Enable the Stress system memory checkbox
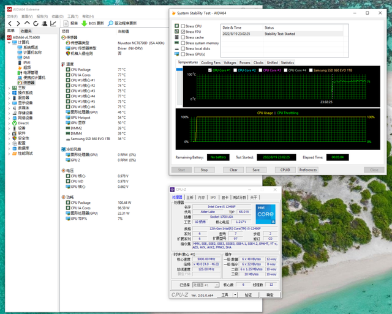The image size is (392, 314). pyautogui.click(x=183, y=43)
